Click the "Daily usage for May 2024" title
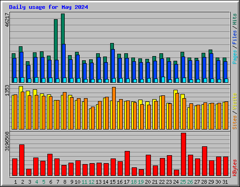Viewport: 240px width, 187px height. coord(48,7)
